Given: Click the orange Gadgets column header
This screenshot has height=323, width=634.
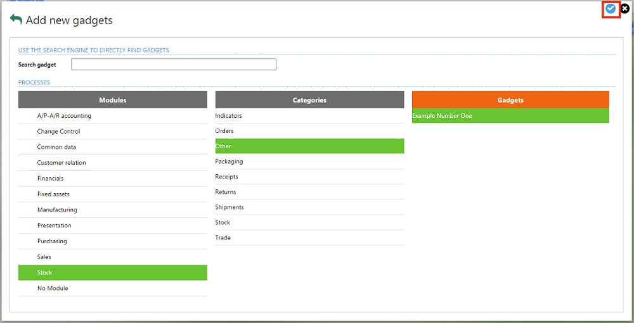Looking at the screenshot, I should [x=510, y=100].
